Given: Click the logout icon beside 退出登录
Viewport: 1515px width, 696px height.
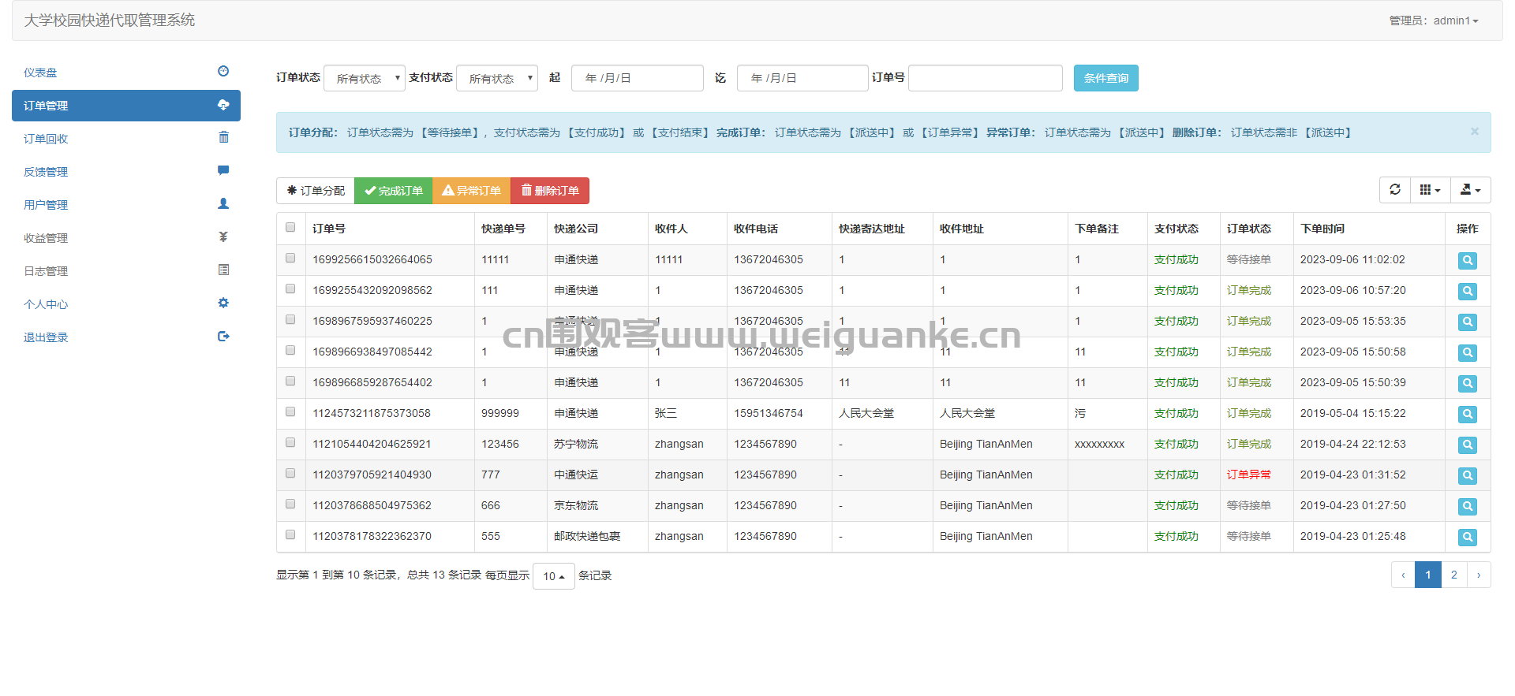Looking at the screenshot, I should click(x=223, y=337).
